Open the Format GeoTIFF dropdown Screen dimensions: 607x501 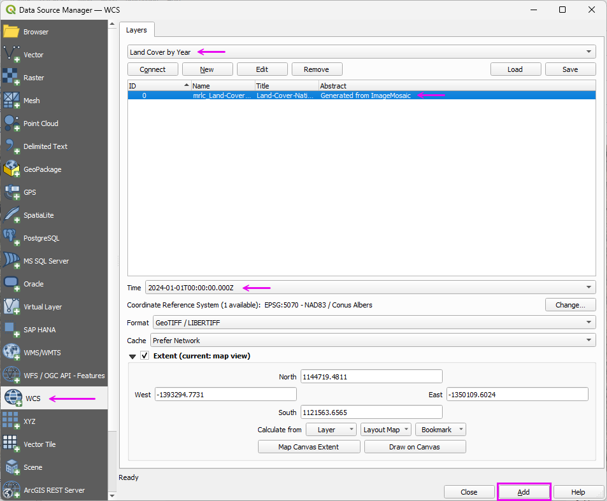(x=373, y=323)
